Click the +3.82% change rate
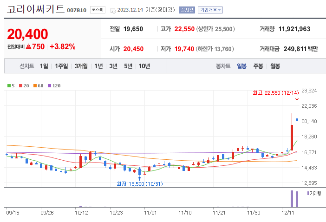This screenshot has height=222, width=326. click(x=63, y=46)
